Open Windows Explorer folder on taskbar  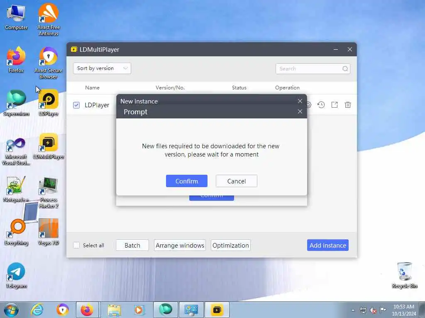114,310
